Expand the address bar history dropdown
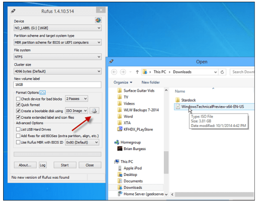Screen dimensions: 257x204 [x=216, y=72]
